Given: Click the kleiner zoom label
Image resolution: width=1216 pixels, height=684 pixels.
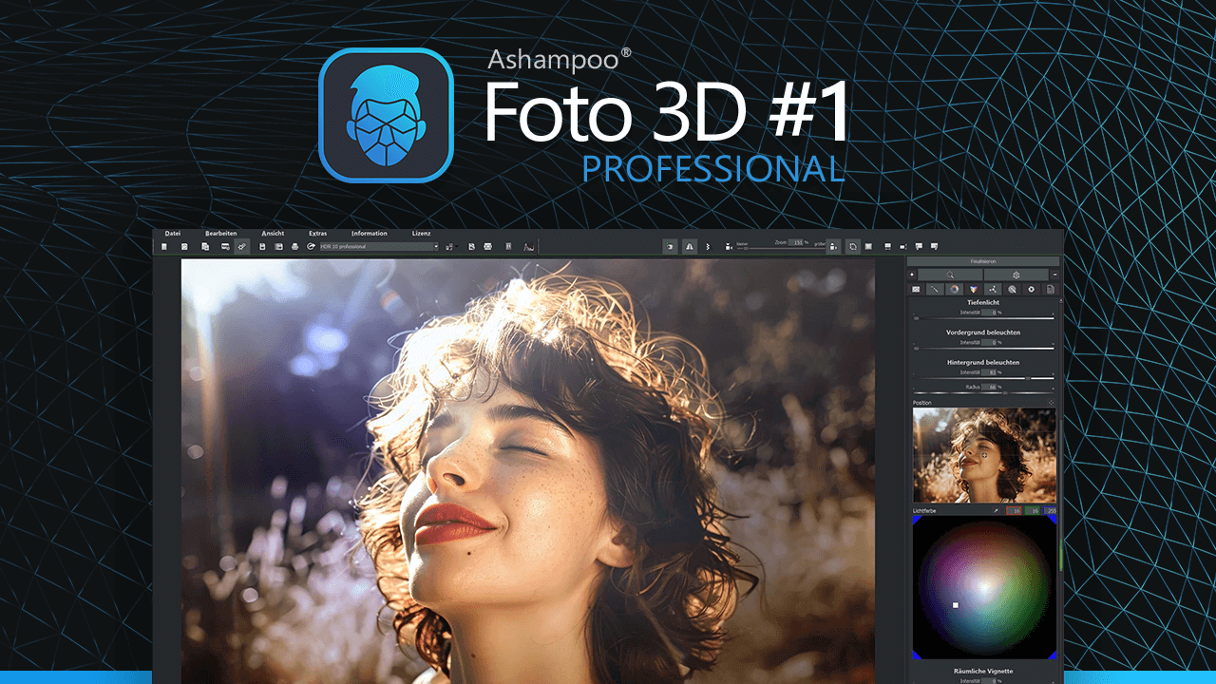Looking at the screenshot, I should point(742,245).
